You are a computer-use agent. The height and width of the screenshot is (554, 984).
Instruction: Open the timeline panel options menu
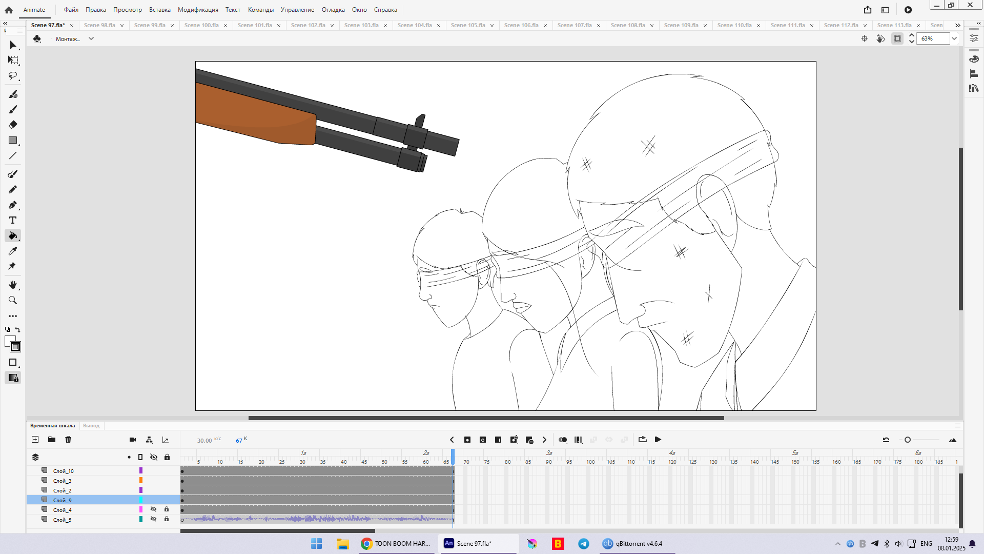(958, 425)
